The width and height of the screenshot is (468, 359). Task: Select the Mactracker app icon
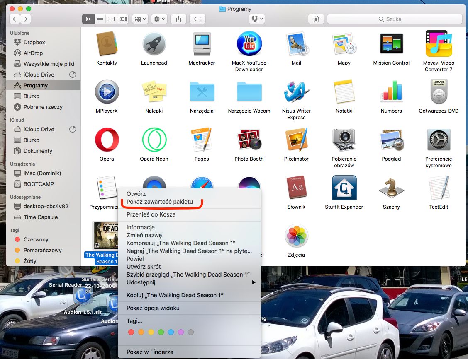tap(202, 44)
